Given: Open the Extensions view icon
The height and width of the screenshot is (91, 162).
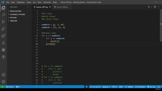Looking at the screenshot, I should click(x=3, y=36).
